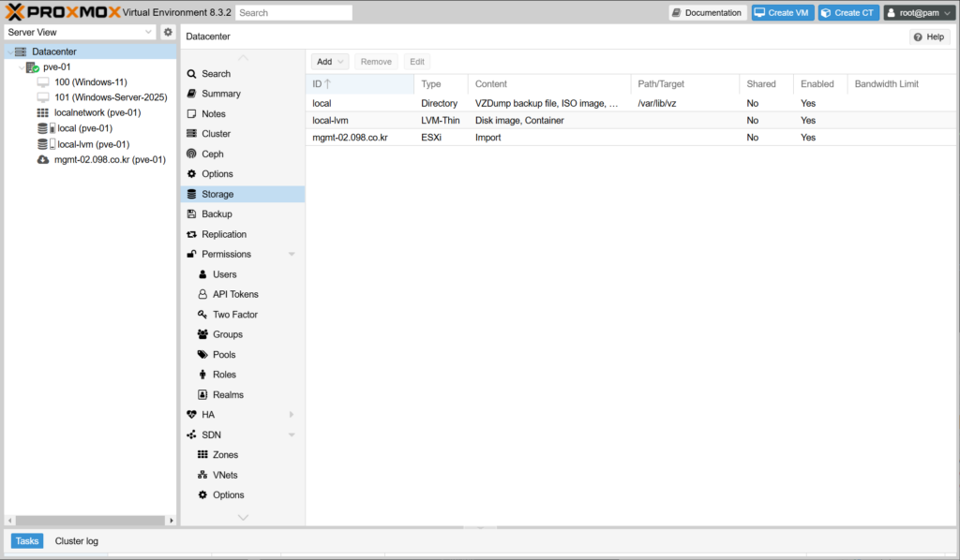Open the root@pam user menu
This screenshot has width=960, height=560.
[x=918, y=13]
